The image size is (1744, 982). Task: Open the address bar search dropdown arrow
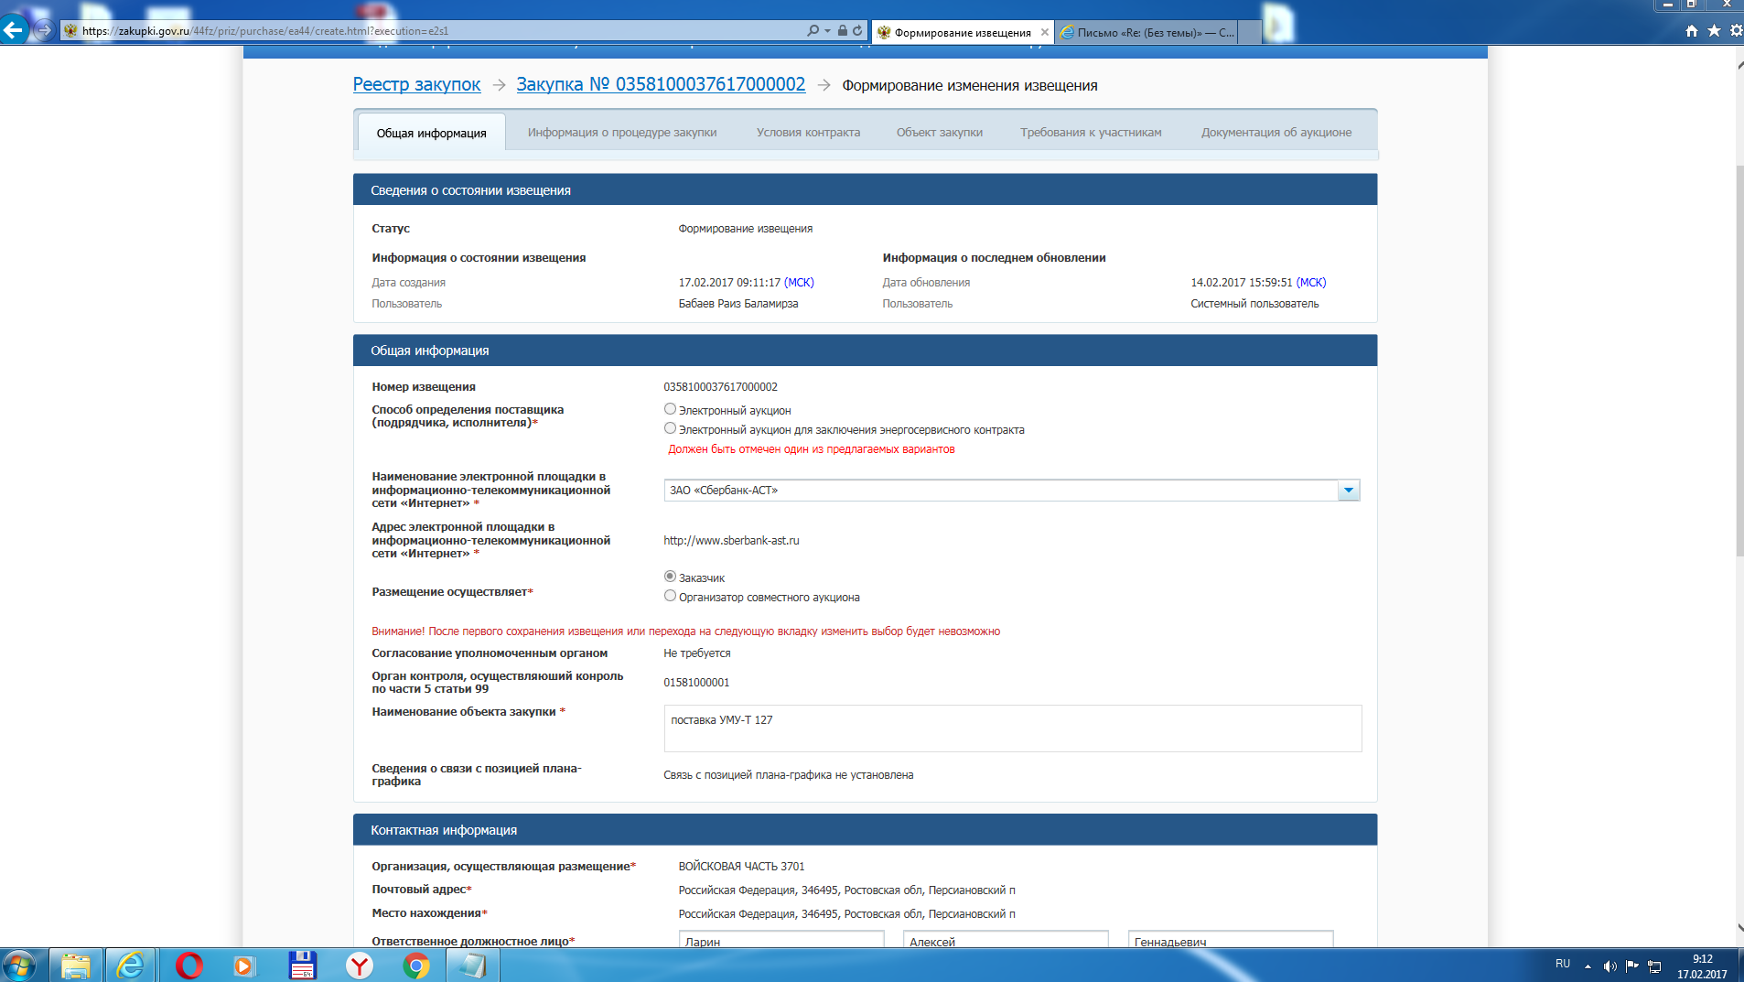click(x=827, y=30)
